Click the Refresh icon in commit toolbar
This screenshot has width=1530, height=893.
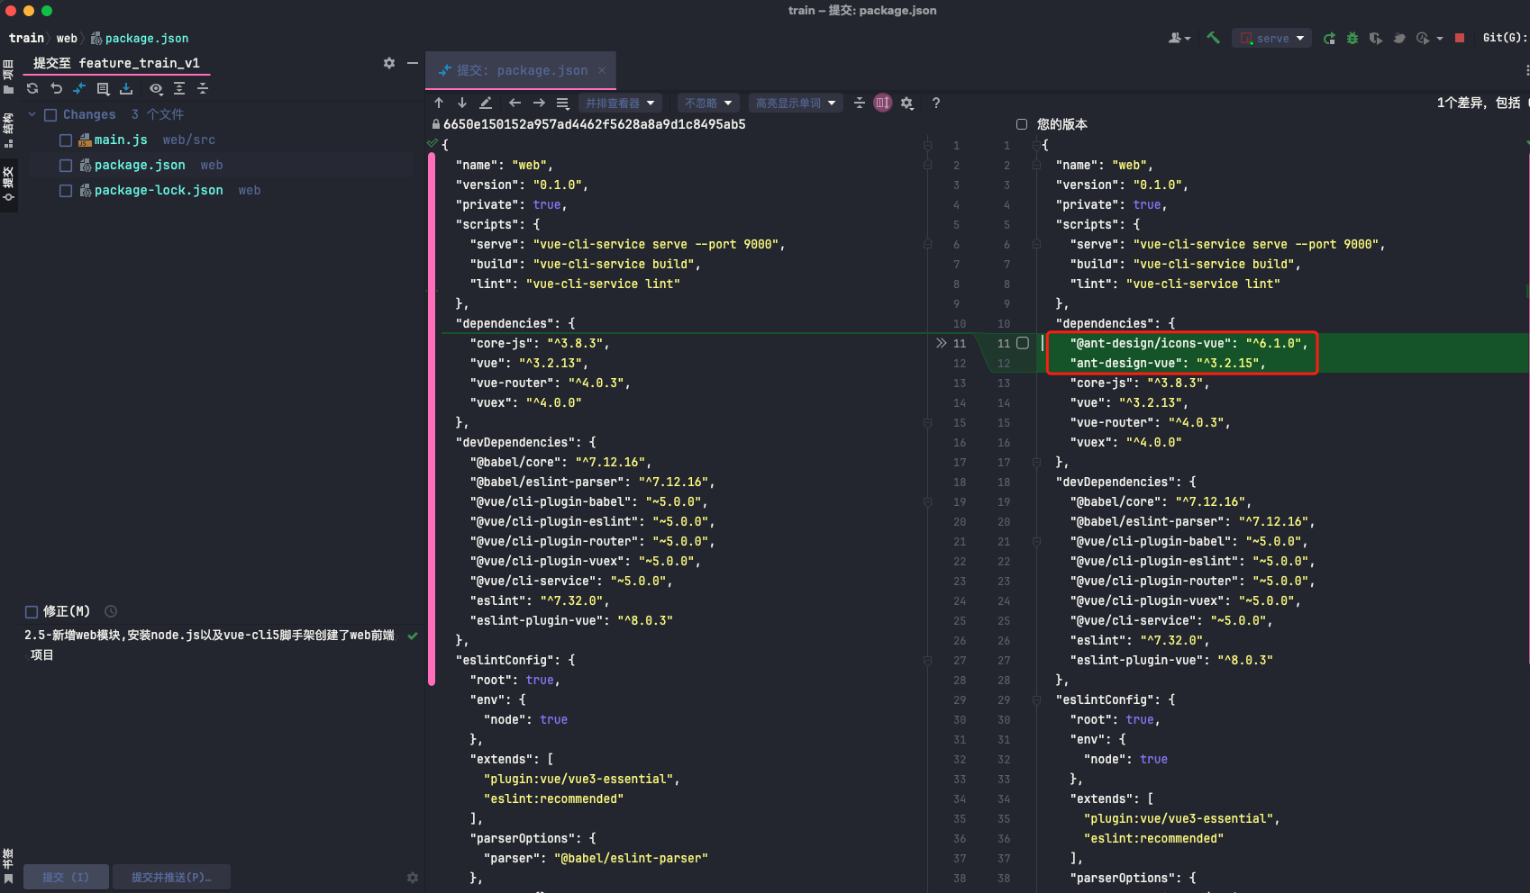coord(32,88)
